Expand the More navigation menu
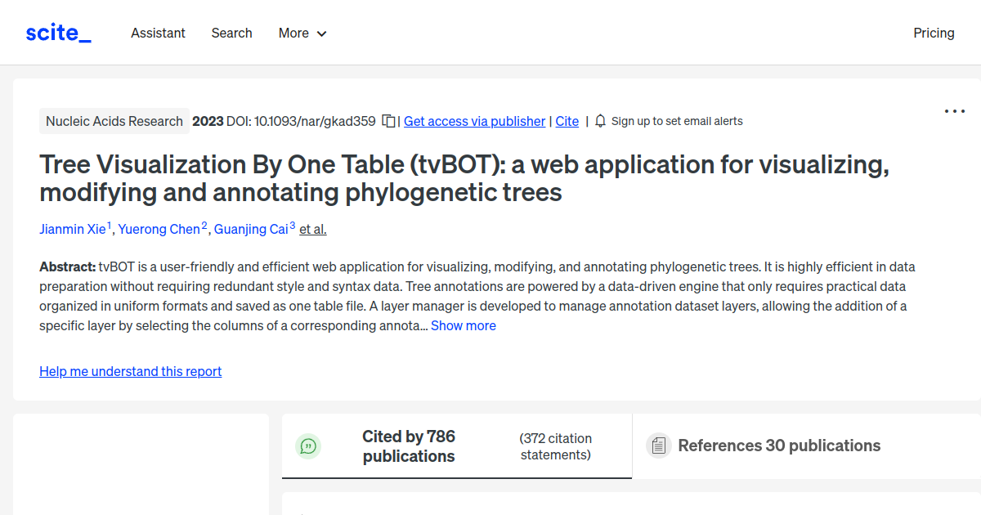Viewport: 981px width, 515px height. pos(302,33)
